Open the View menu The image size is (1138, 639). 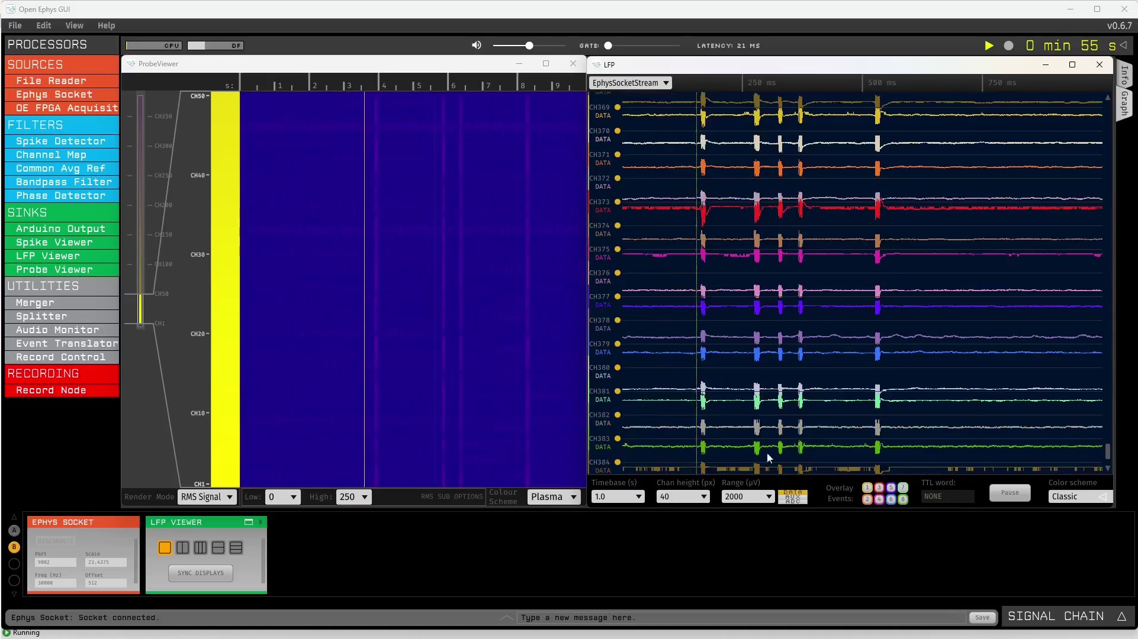coord(74,25)
